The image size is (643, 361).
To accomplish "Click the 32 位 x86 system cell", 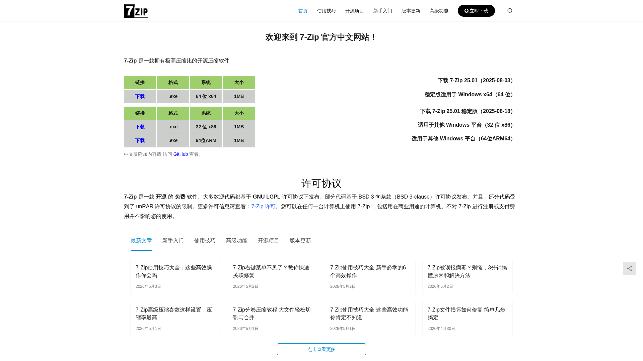I will point(206,127).
